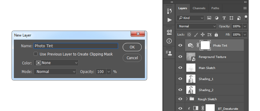Lock artboard nesting icon
This screenshot has height=111, width=260.
(210, 35)
